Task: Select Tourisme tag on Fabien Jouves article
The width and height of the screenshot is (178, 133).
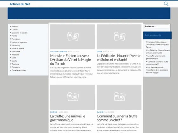Action: coord(63,51)
